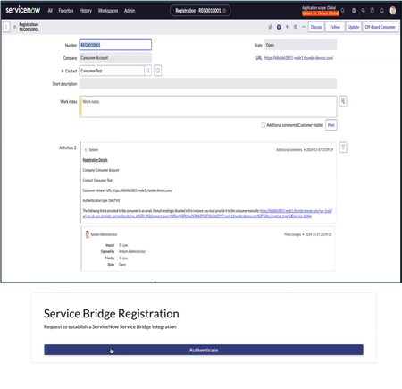The image size is (402, 389).
Task: Click the Company field showing Consumer Account
Action: [115, 58]
